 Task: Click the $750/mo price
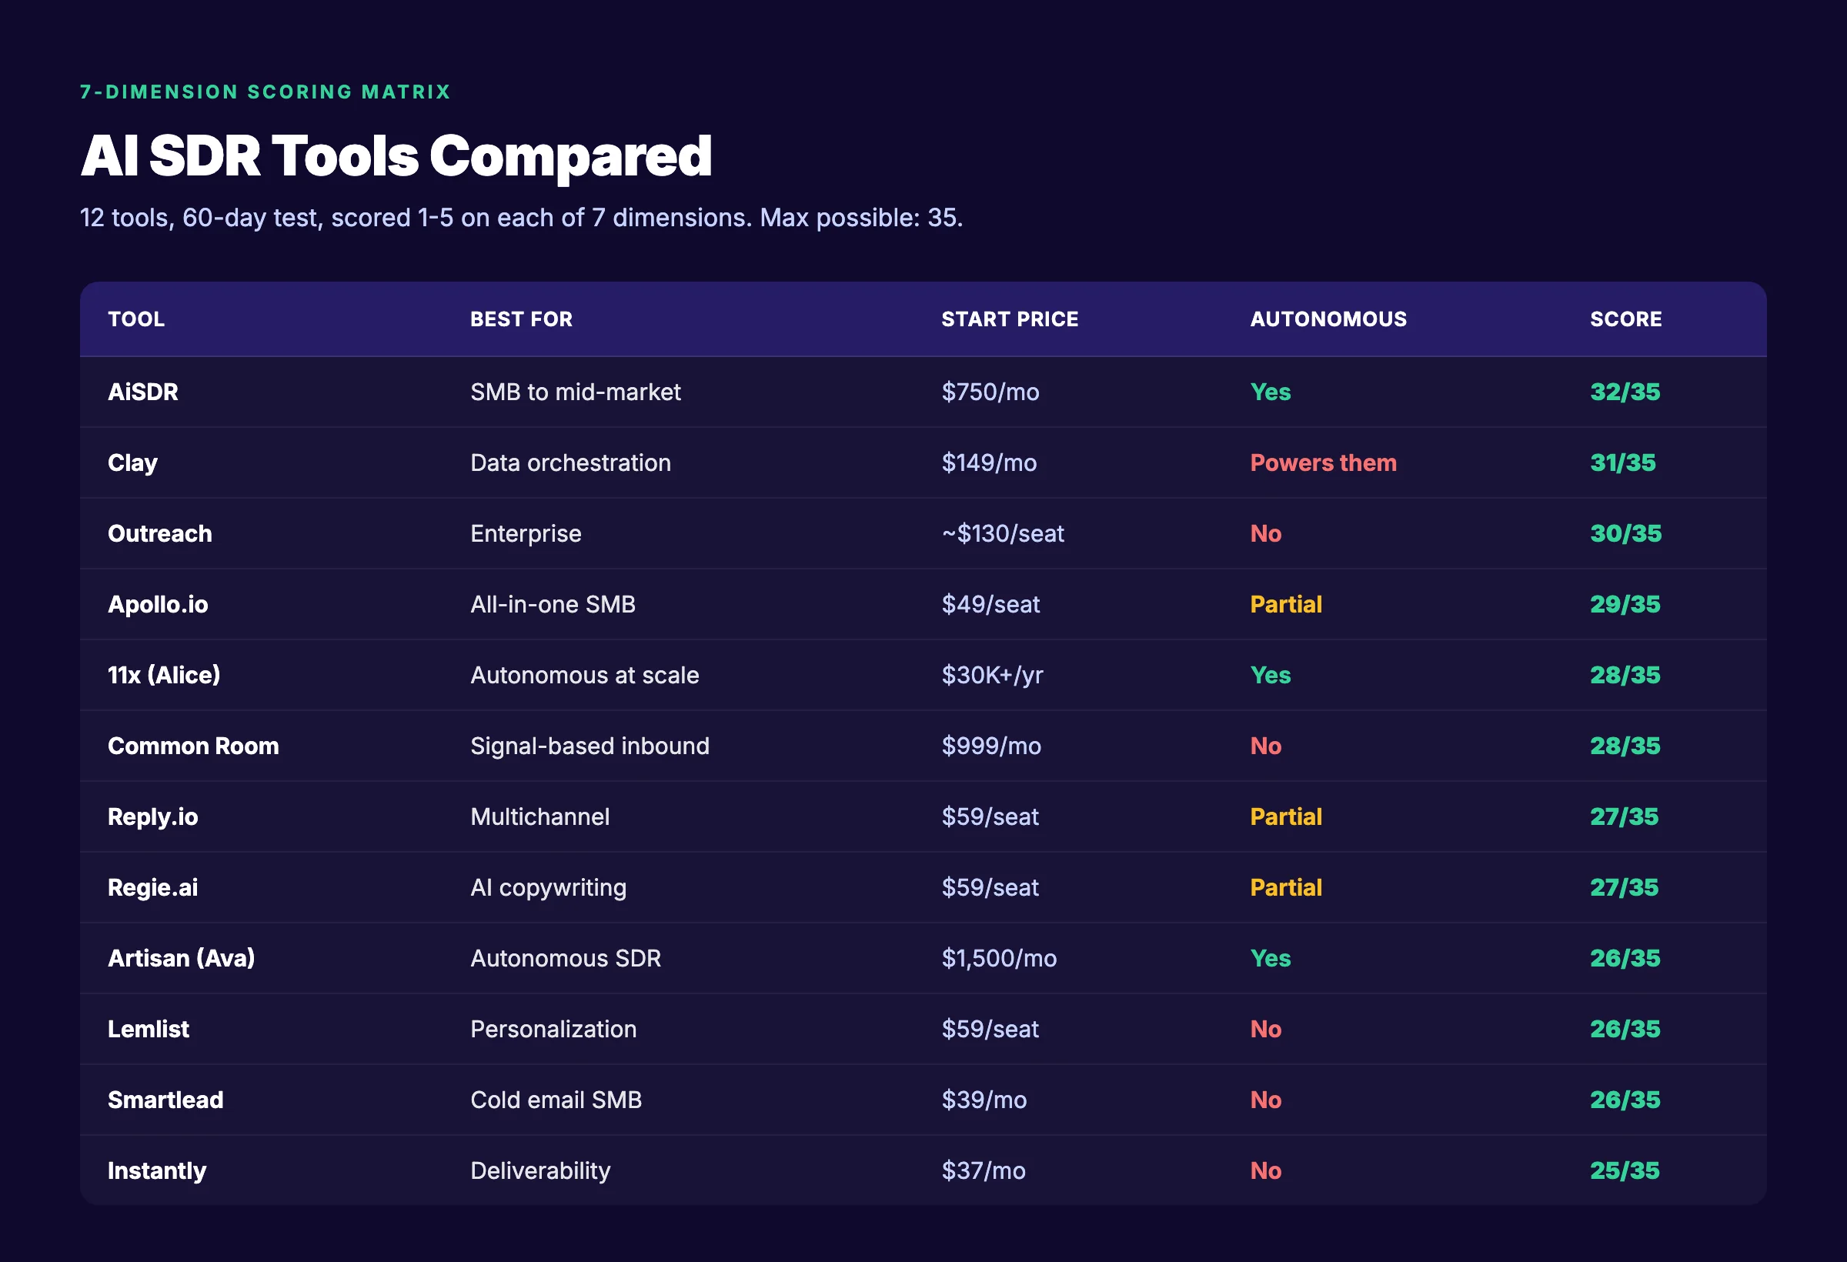tap(990, 392)
